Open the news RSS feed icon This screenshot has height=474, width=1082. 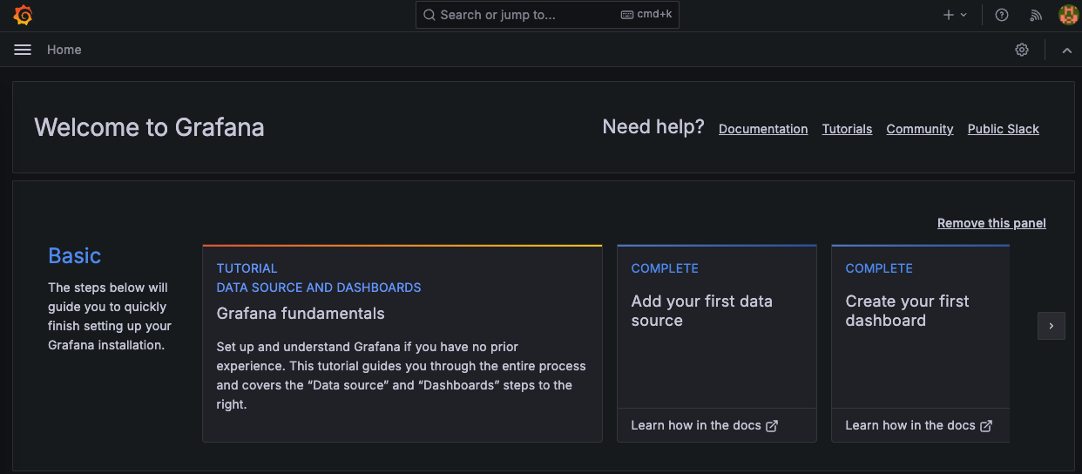1036,15
